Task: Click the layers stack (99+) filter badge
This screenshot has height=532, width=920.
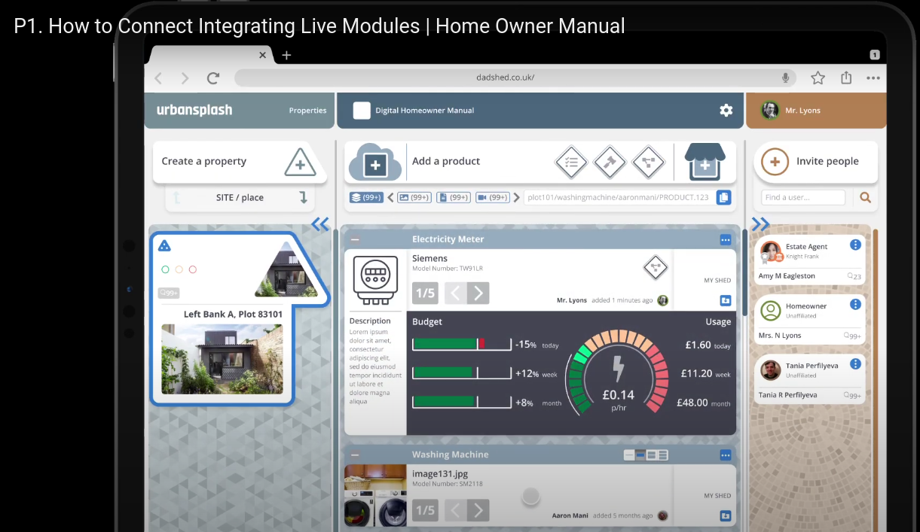Action: point(366,198)
